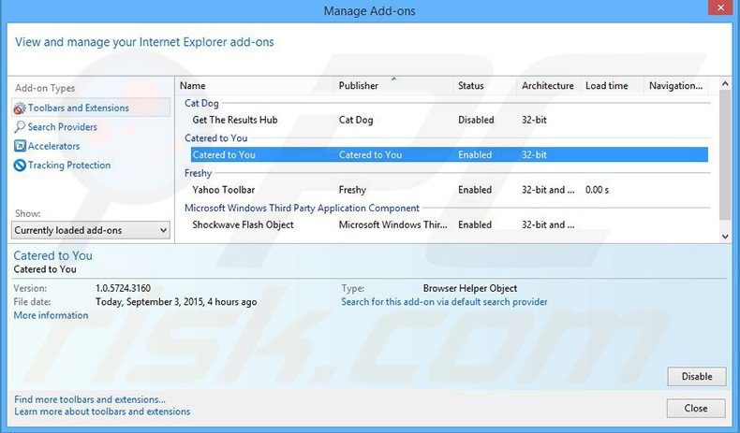Screen dimensions: 740x433
Task: Select Tracking Protection add-on type
Action: coord(69,165)
